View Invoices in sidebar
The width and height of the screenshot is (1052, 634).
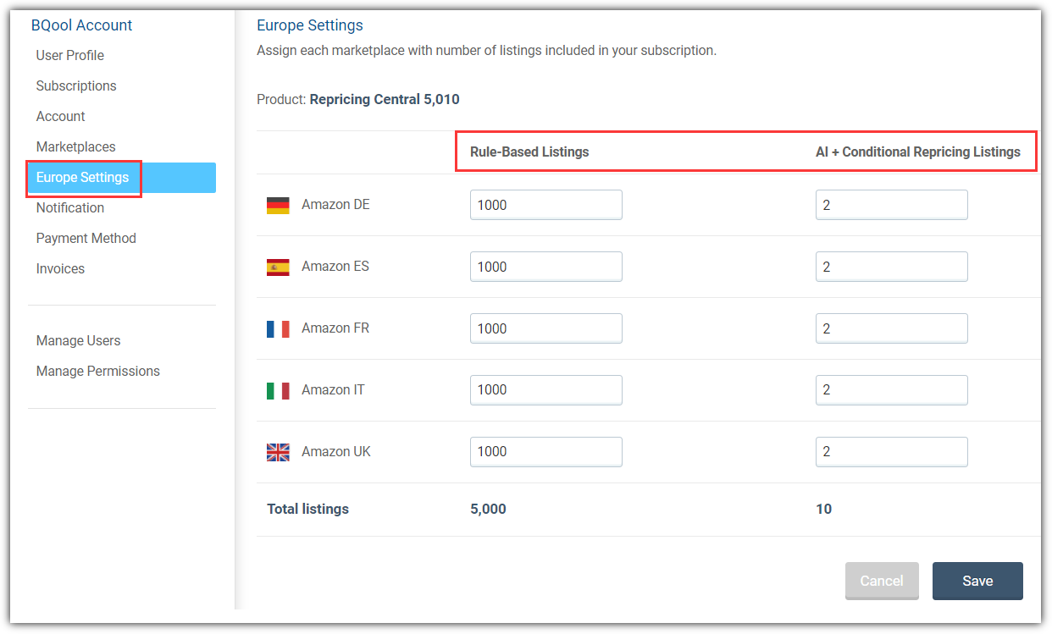[x=61, y=268]
